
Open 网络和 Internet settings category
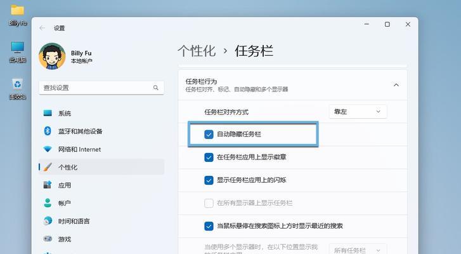pyautogui.click(x=101, y=149)
